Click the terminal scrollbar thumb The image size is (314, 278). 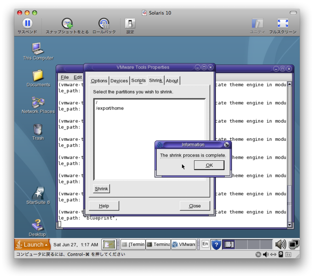coord(290,204)
